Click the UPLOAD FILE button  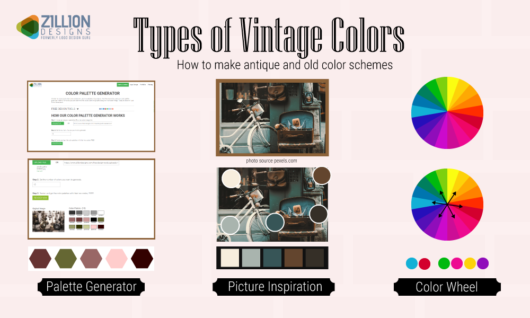click(41, 163)
